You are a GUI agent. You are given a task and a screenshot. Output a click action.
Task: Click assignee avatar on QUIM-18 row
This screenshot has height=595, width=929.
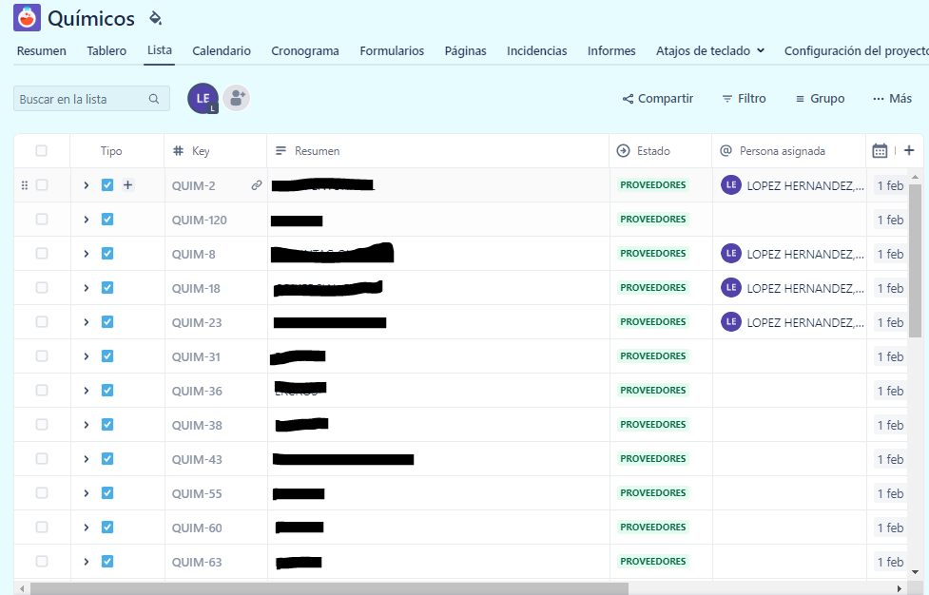(x=731, y=288)
